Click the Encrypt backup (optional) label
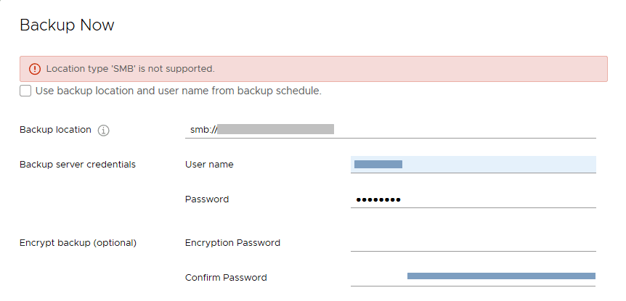This screenshot has width=626, height=301. (78, 242)
